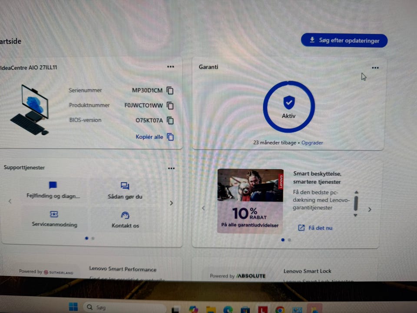Click the taskbar Søg search box

125,307
